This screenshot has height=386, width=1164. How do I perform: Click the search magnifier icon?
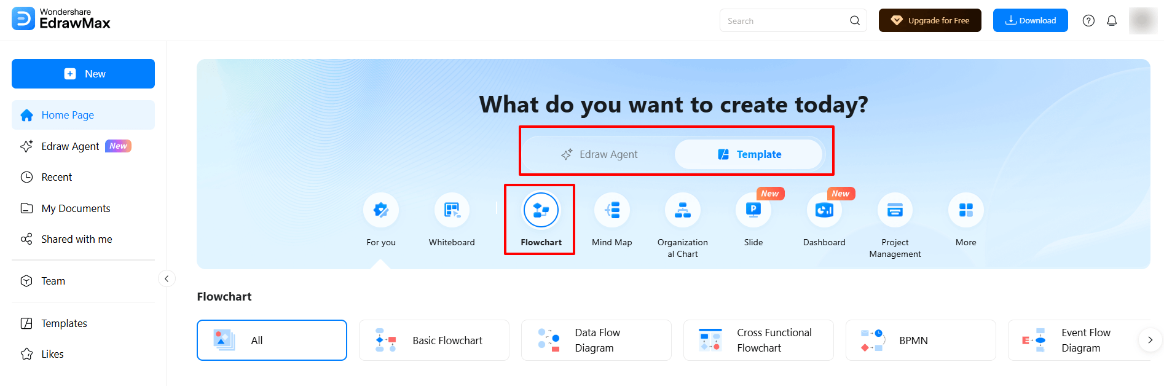pos(855,21)
